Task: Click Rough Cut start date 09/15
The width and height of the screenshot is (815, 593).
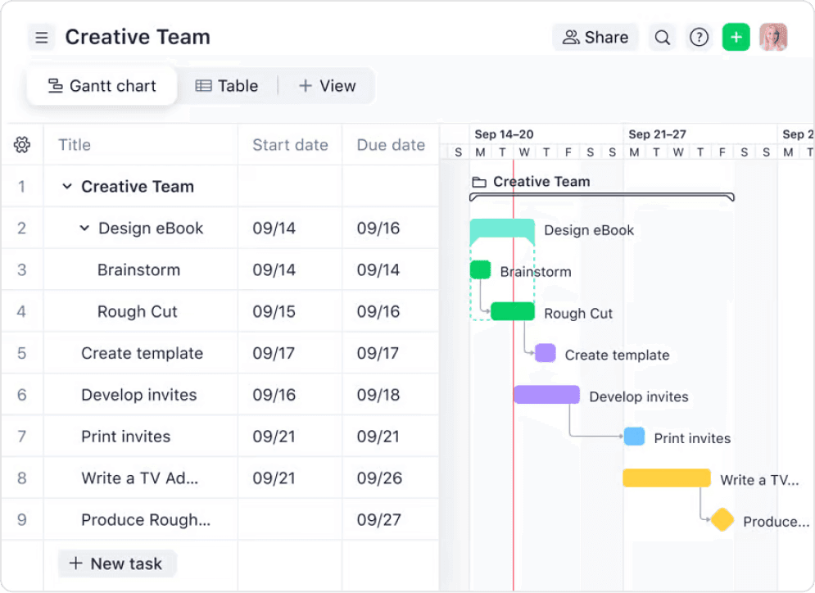Action: [274, 311]
